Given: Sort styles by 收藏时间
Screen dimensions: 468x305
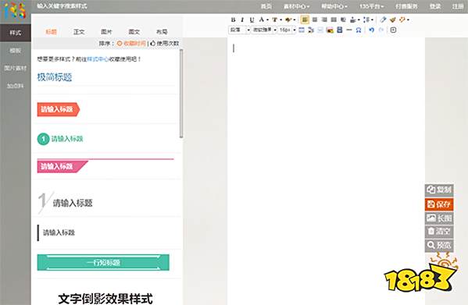Looking at the screenshot, I should (x=131, y=44).
